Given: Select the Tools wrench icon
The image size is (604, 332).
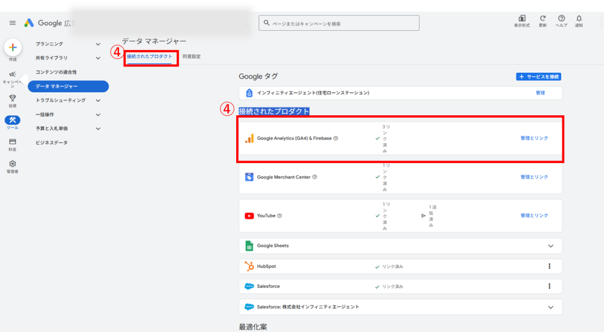Looking at the screenshot, I should click(x=12, y=120).
